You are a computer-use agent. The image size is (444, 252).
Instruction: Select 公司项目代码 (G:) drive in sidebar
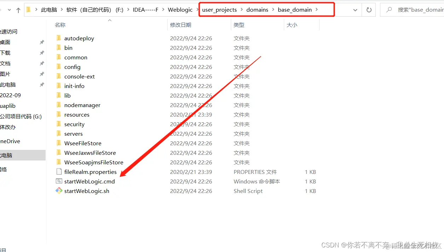(x=21, y=116)
